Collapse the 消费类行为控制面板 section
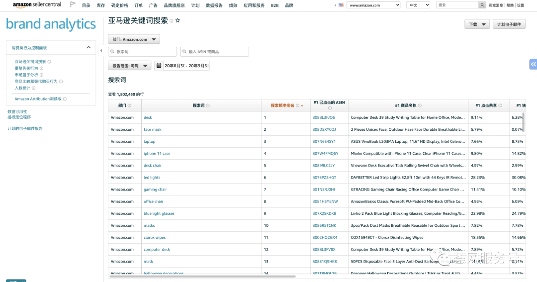Viewport: 537px width, 282px height. click(x=89, y=48)
